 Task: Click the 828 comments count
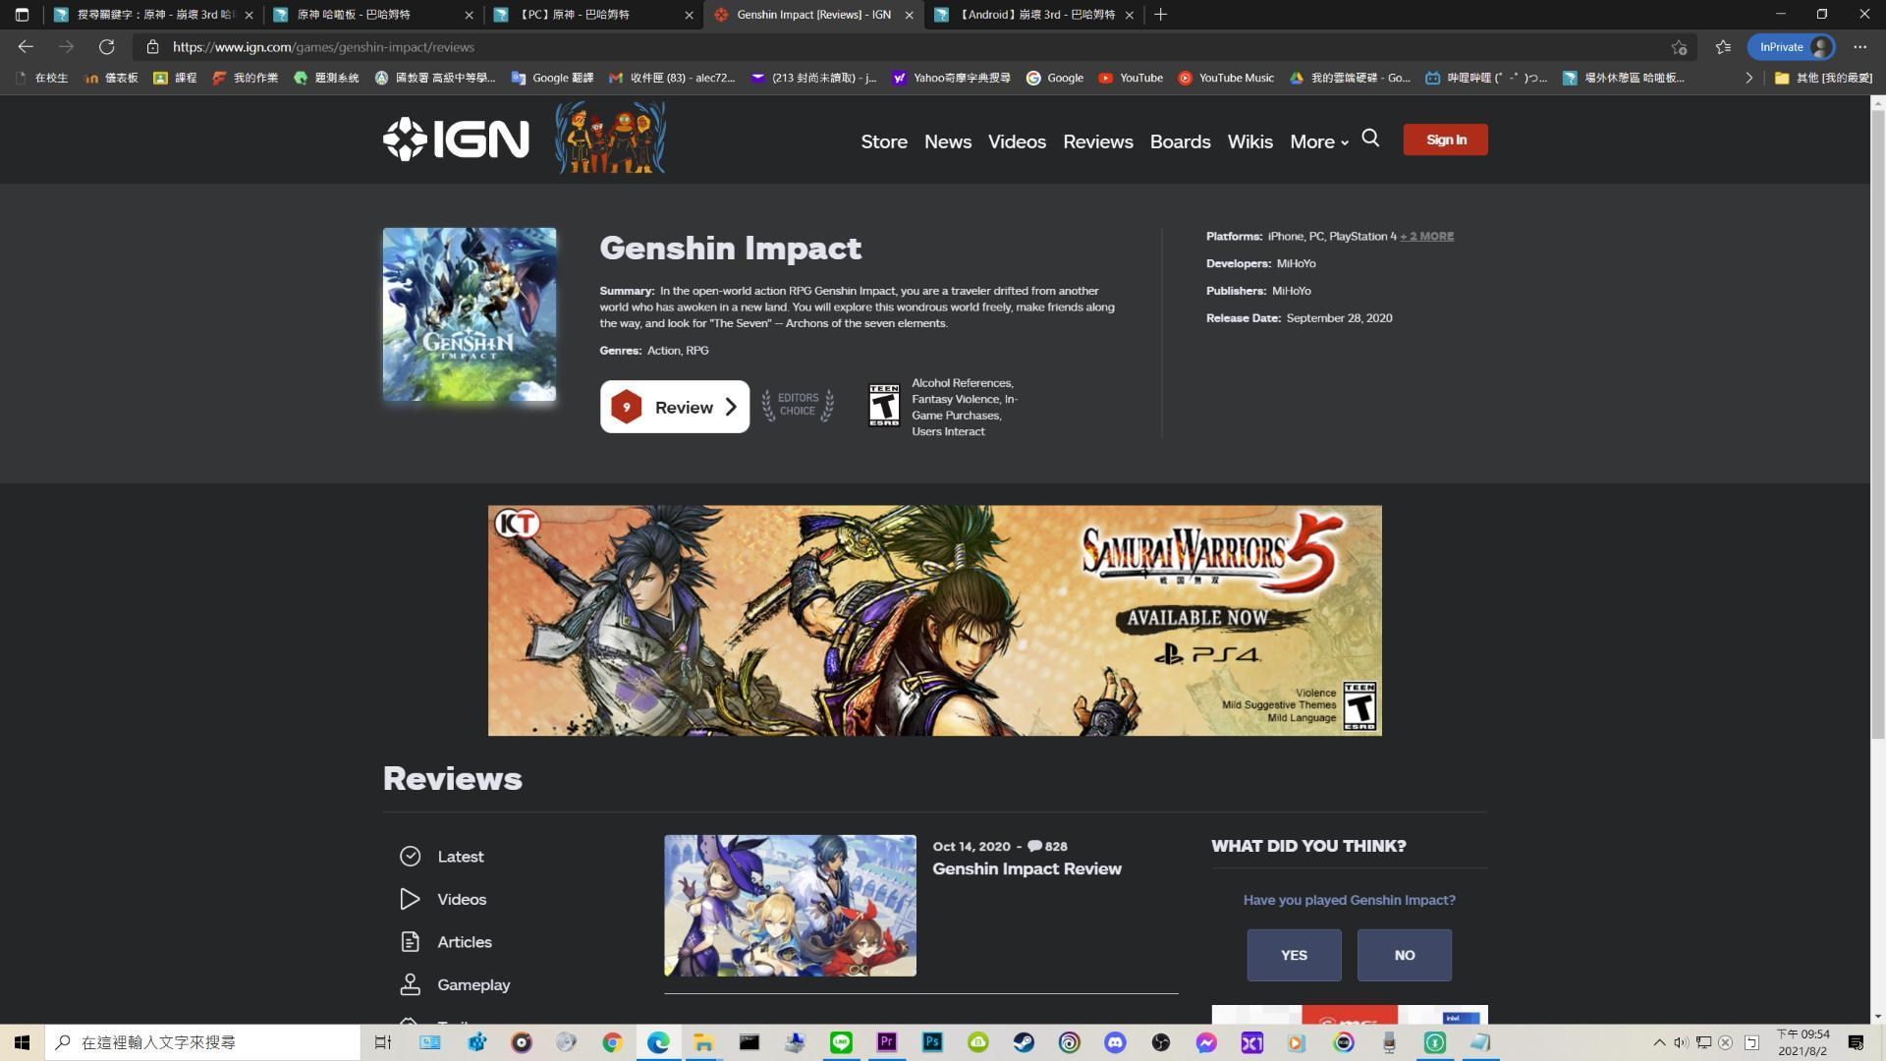point(1048,846)
